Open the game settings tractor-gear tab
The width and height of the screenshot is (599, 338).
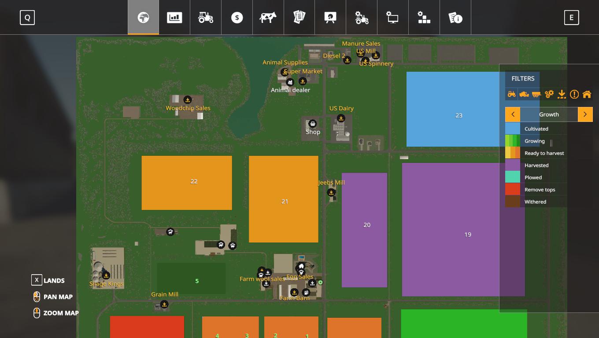pyautogui.click(x=362, y=18)
